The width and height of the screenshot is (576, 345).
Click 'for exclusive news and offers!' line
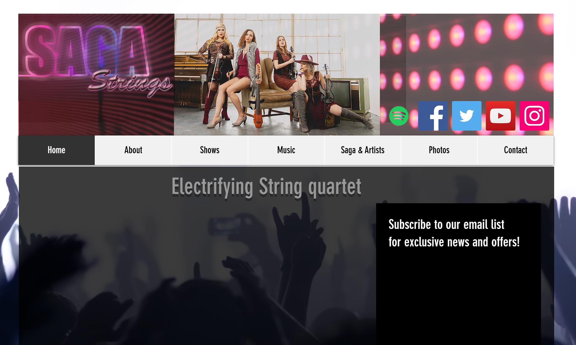[454, 242]
